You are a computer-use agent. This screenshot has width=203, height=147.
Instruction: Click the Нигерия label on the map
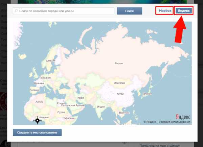[x=44, y=117]
